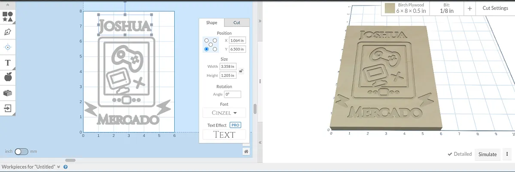515x172 pixels.
Task: Click the birch plywood color swatch
Action: 390,9
